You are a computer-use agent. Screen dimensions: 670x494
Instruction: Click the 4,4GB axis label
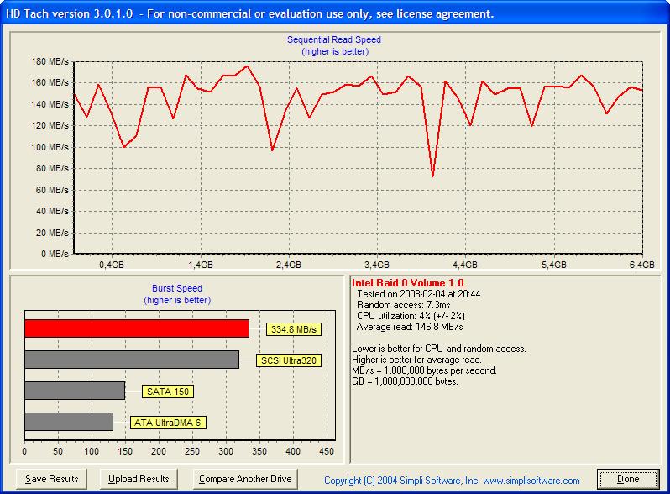465,265
